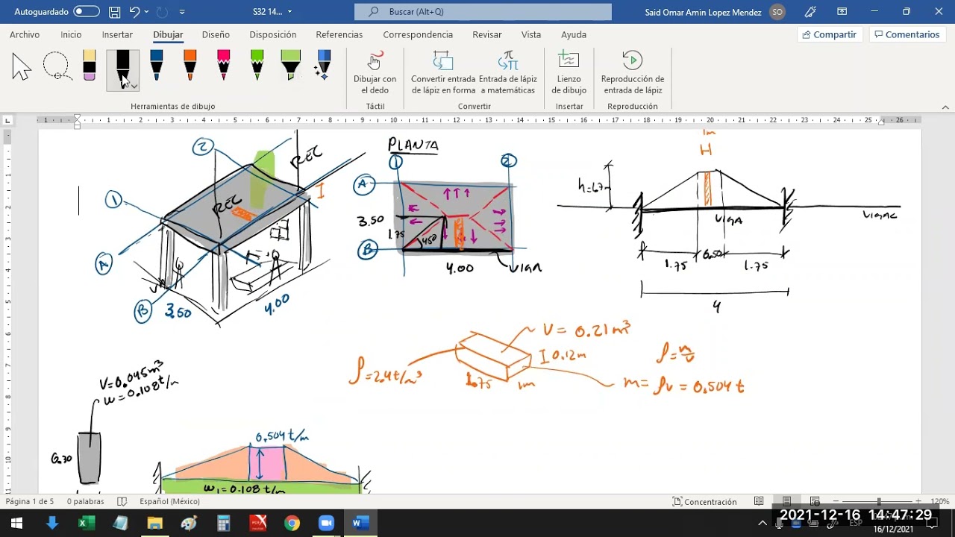Open zoom dialog via 120% label
Viewport: 955px width, 537px height.
point(939,501)
